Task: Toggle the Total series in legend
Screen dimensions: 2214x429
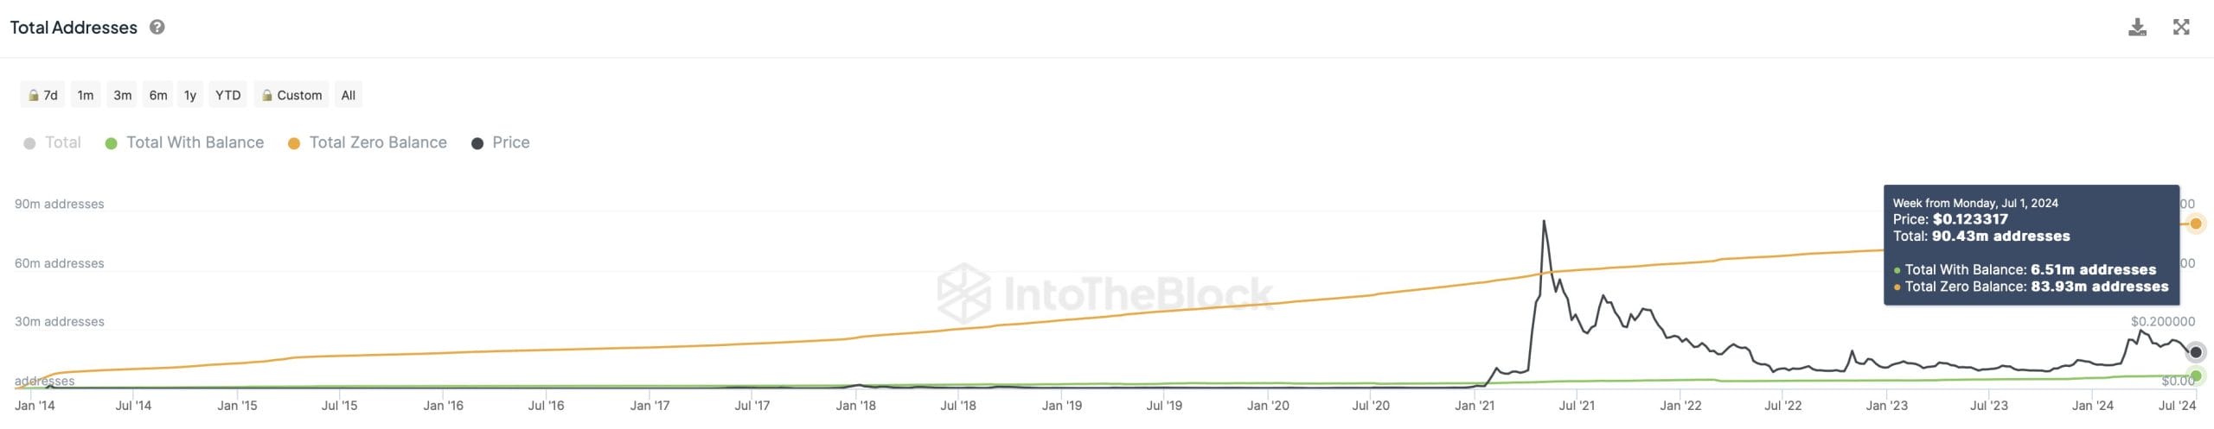Action: coord(53,142)
